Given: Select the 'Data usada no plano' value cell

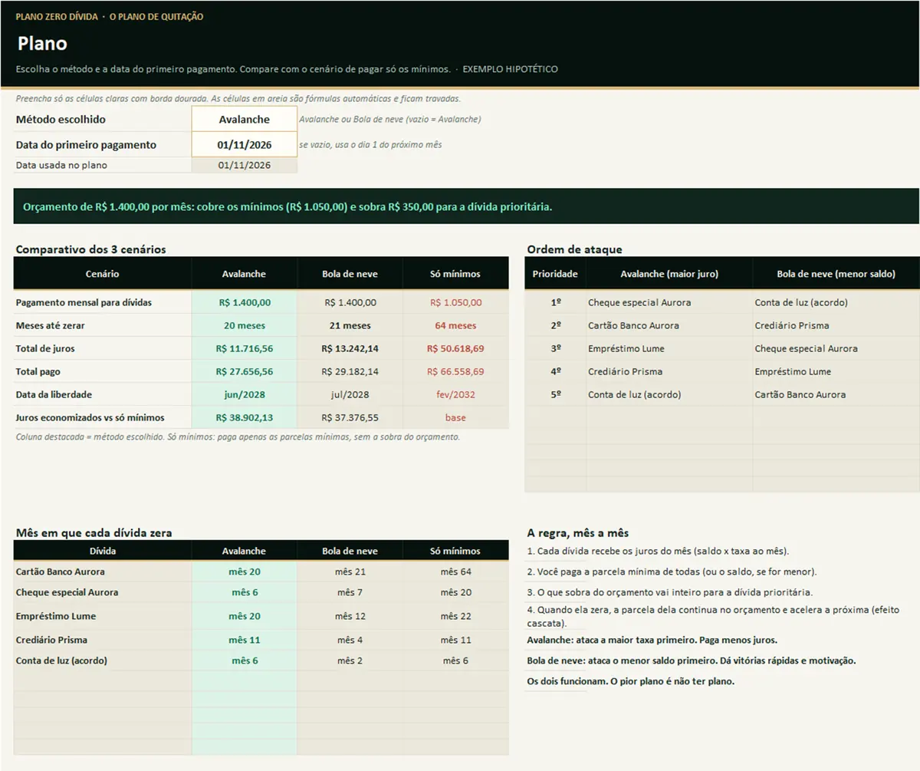Looking at the screenshot, I should tap(244, 165).
